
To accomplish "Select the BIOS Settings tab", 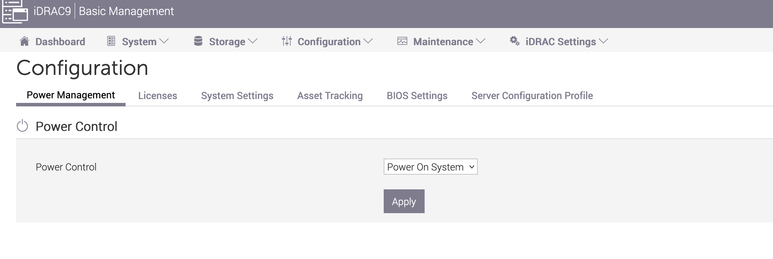I will pyautogui.click(x=417, y=96).
